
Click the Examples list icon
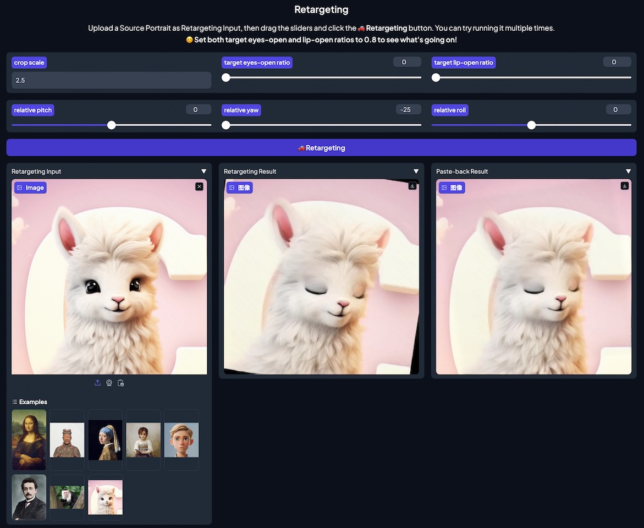(x=15, y=402)
